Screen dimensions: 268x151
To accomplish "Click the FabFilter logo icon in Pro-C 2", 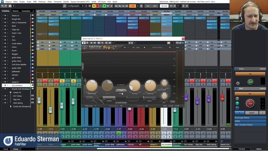I will coord(85,47).
